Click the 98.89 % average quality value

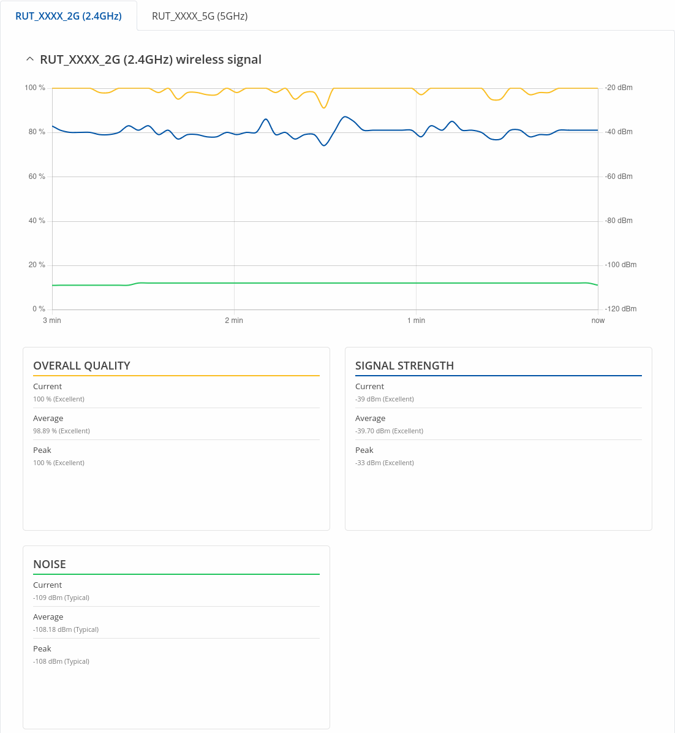point(61,431)
